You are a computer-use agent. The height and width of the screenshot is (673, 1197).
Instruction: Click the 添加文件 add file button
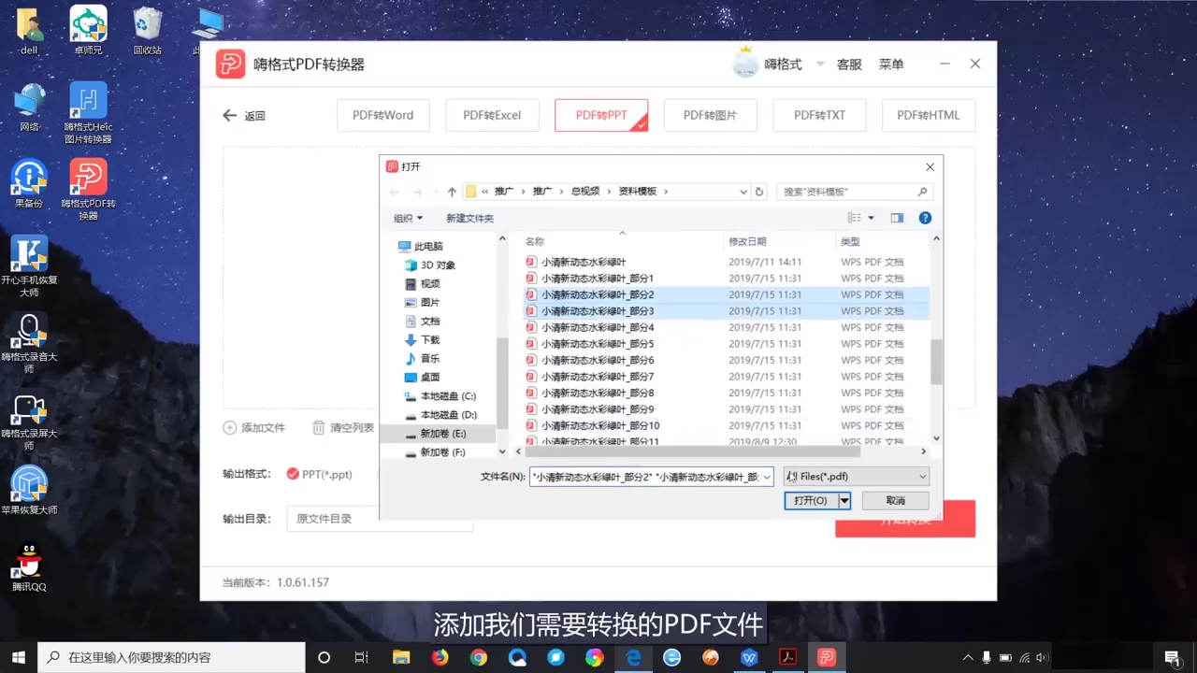[x=254, y=427]
